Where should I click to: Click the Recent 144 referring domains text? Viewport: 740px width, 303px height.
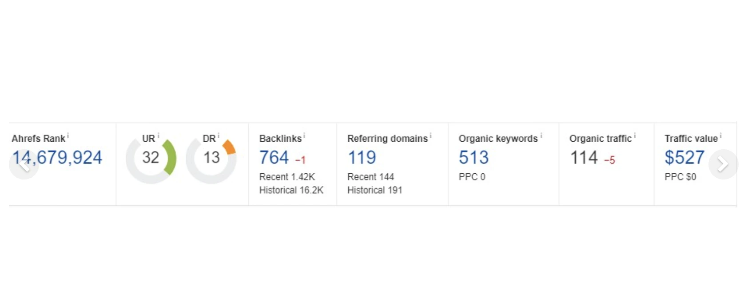click(x=370, y=177)
